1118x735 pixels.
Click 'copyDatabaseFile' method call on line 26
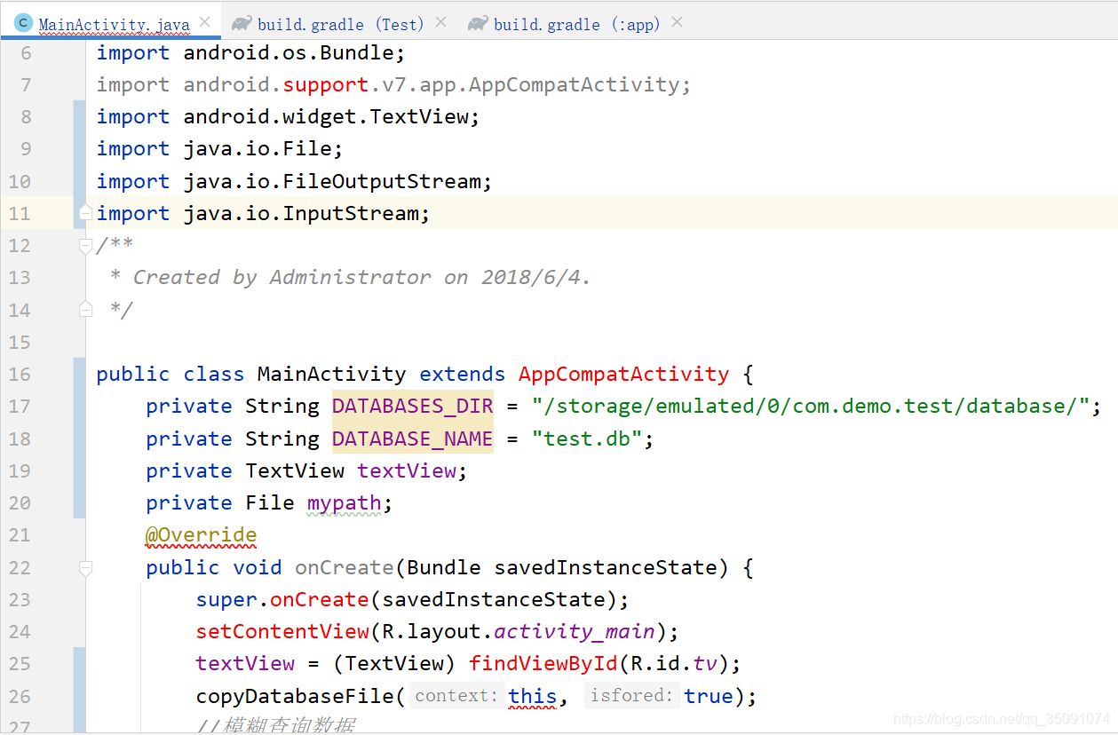coord(295,696)
